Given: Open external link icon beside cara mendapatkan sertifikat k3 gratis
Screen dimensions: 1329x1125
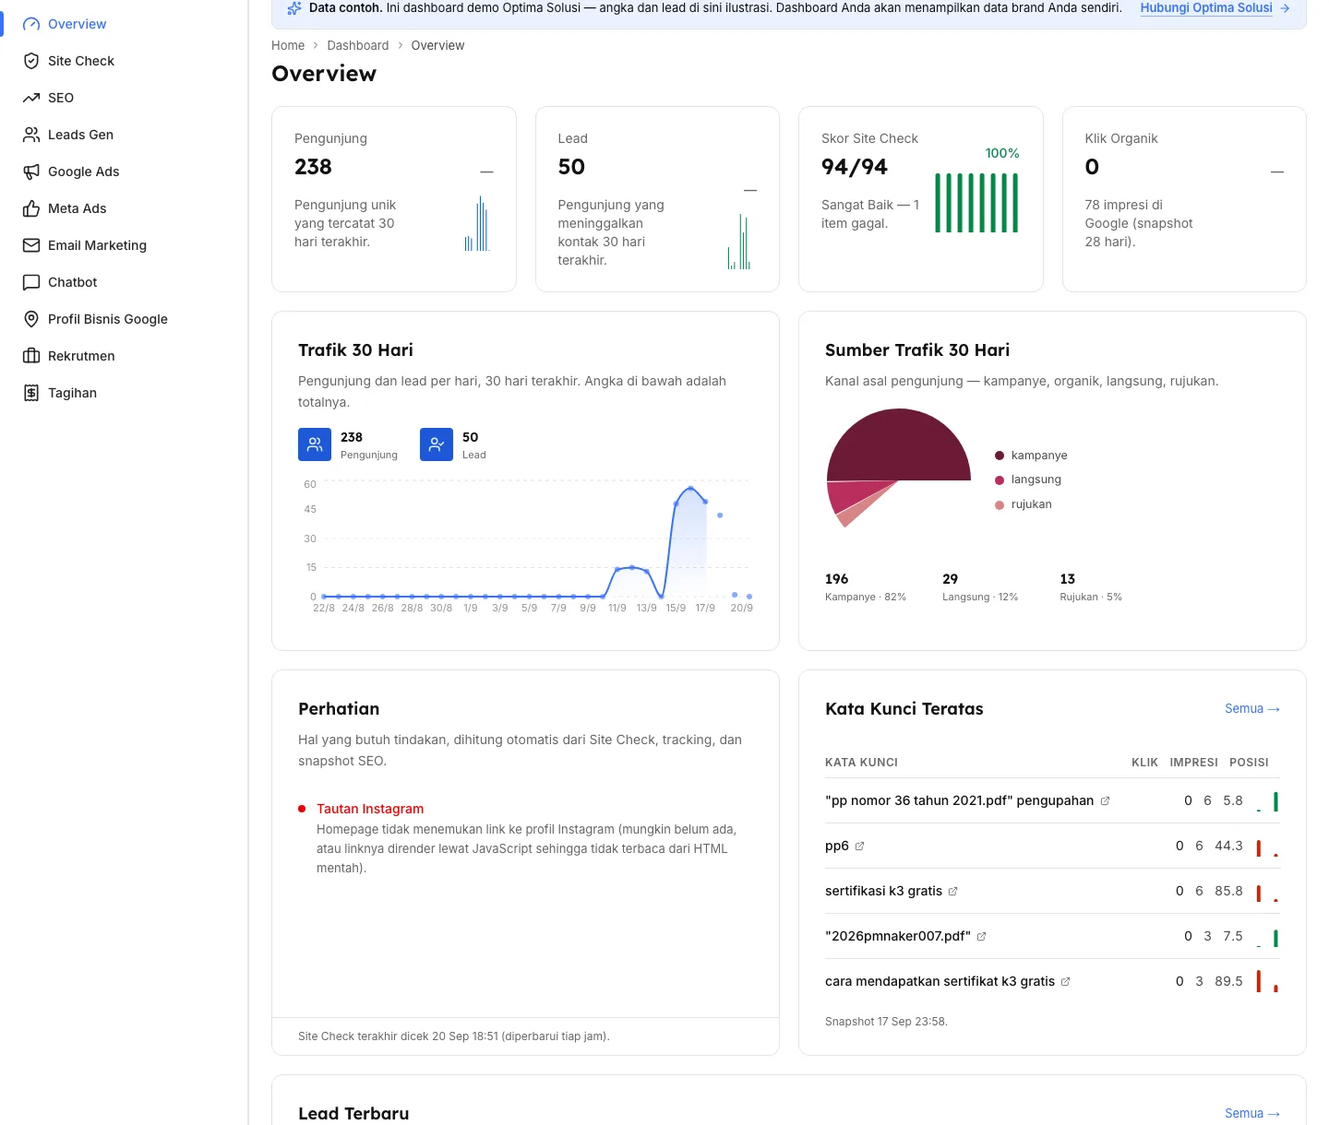Looking at the screenshot, I should tap(1065, 982).
